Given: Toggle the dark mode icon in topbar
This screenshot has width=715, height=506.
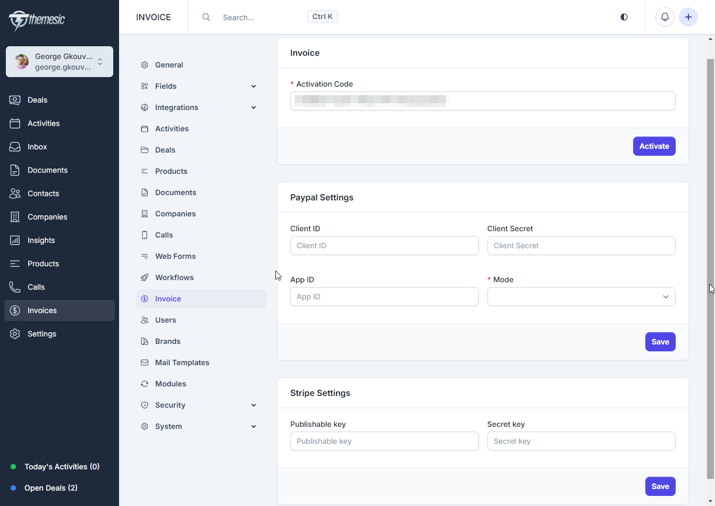Looking at the screenshot, I should (624, 16).
